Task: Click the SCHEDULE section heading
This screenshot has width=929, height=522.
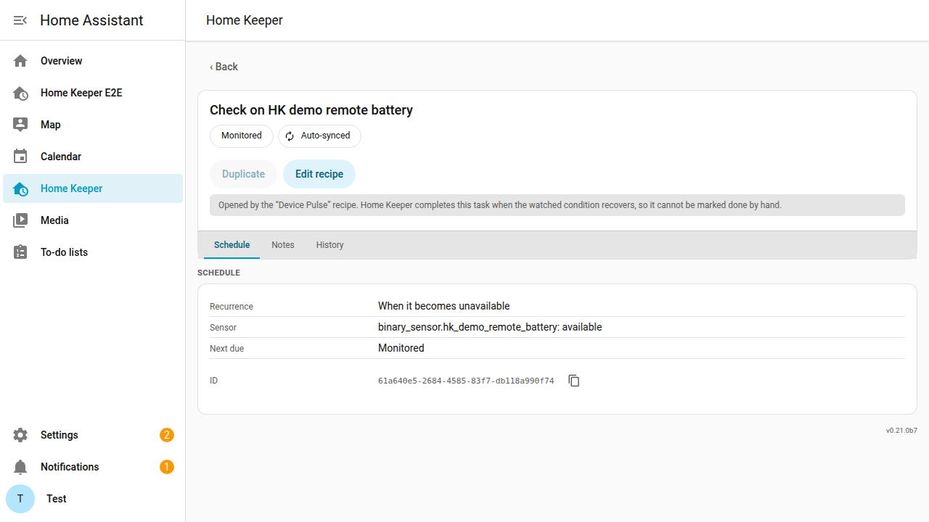Action: [x=218, y=273]
